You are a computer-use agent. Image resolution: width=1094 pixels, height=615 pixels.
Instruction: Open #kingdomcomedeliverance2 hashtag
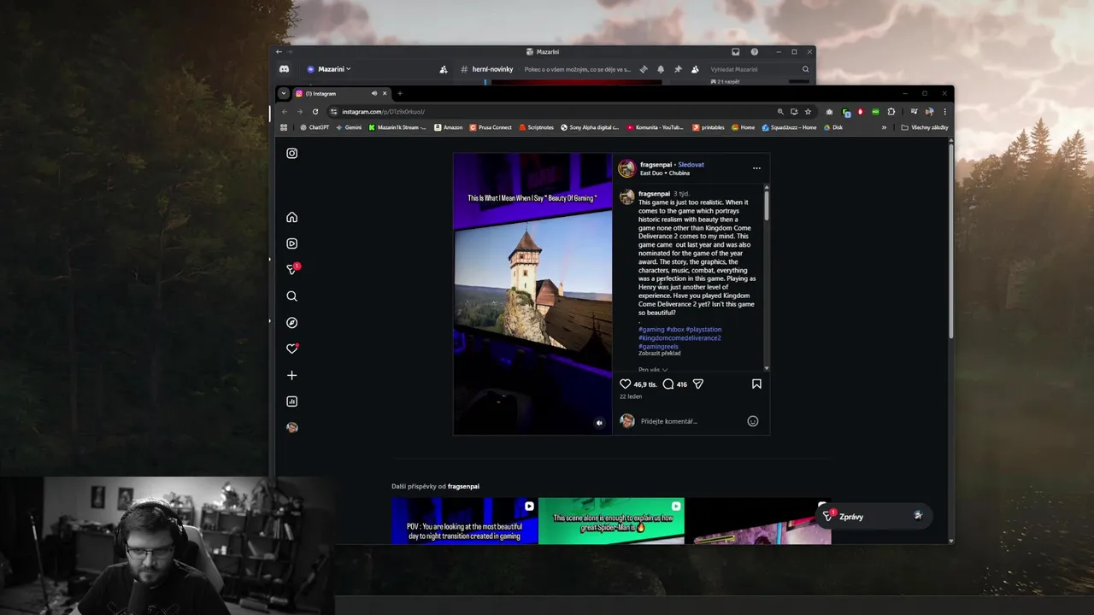point(679,338)
